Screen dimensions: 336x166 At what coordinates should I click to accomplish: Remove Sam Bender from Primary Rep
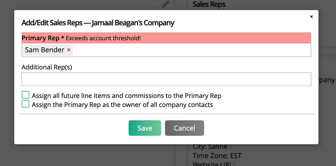(x=69, y=50)
